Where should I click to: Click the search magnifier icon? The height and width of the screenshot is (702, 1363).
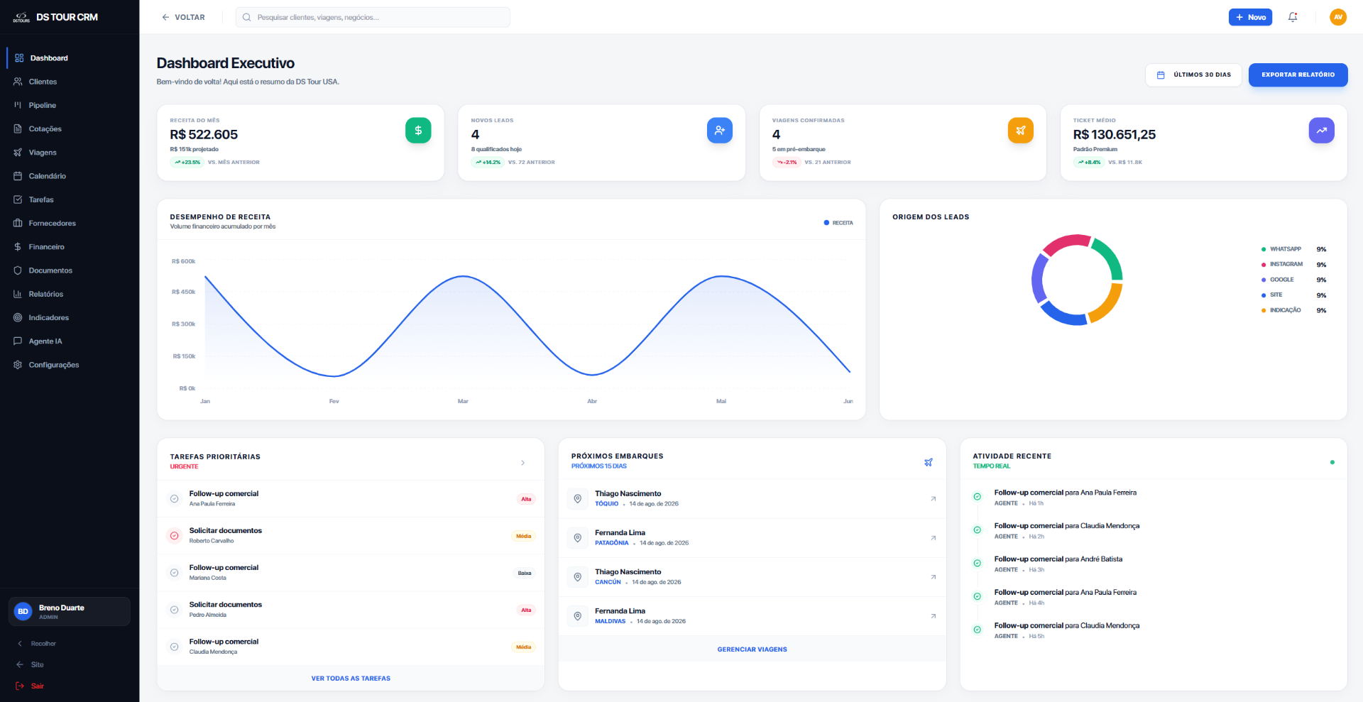pyautogui.click(x=246, y=17)
